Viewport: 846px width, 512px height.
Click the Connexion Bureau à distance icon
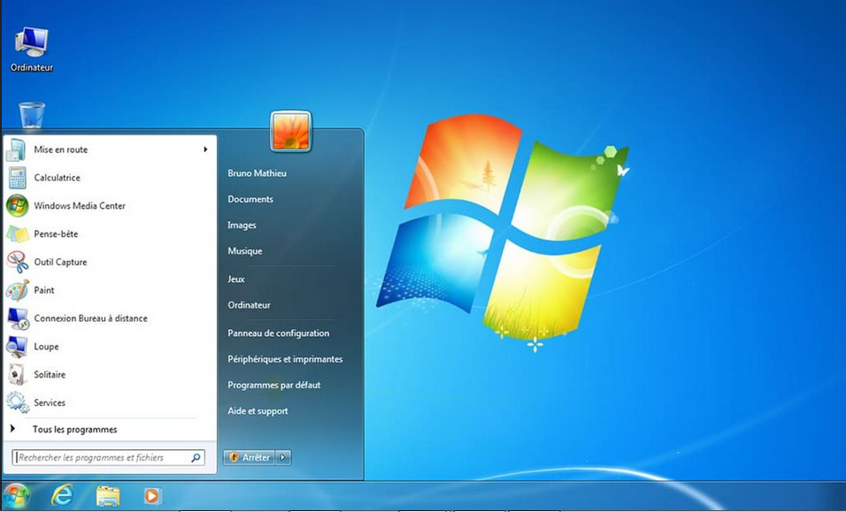point(18,318)
